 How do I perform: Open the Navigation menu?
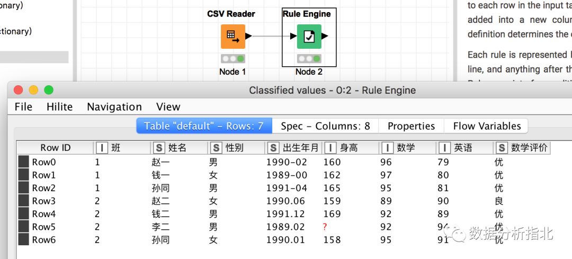(x=114, y=107)
